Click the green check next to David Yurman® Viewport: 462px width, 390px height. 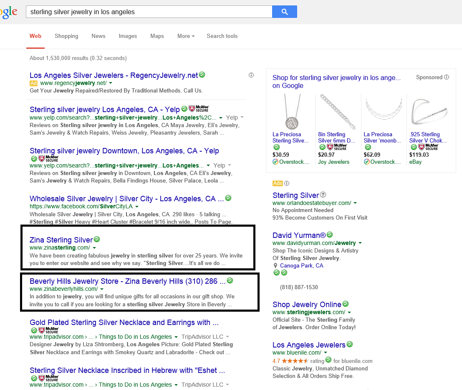pyautogui.click(x=330, y=235)
